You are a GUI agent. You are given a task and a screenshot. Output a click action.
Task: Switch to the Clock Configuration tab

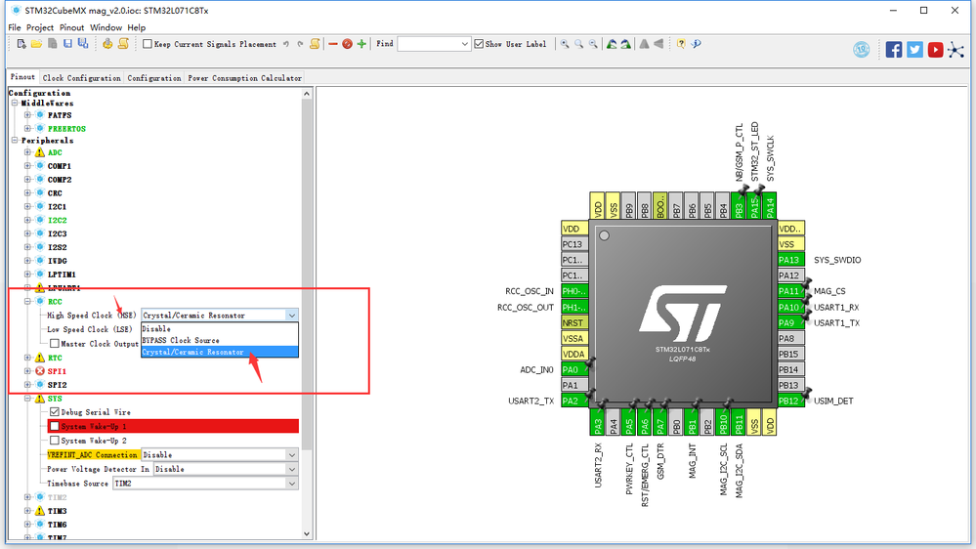click(x=81, y=78)
